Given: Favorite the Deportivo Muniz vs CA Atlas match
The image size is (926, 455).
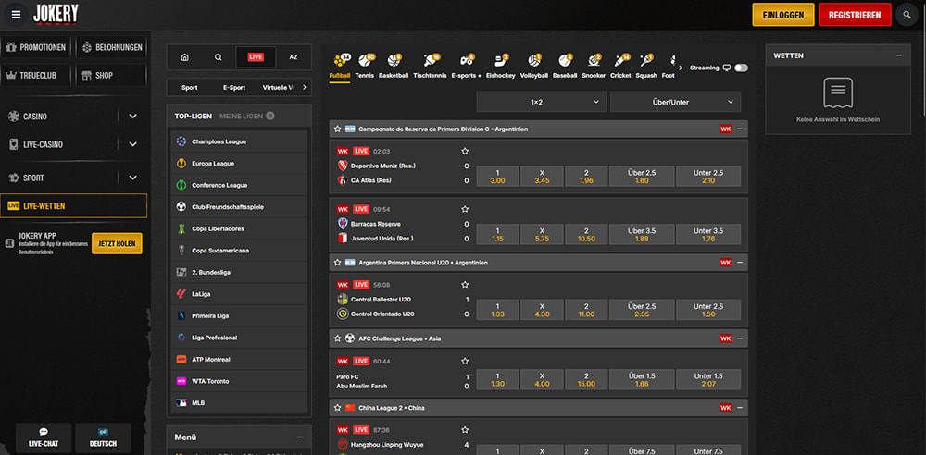Looking at the screenshot, I should (465, 151).
